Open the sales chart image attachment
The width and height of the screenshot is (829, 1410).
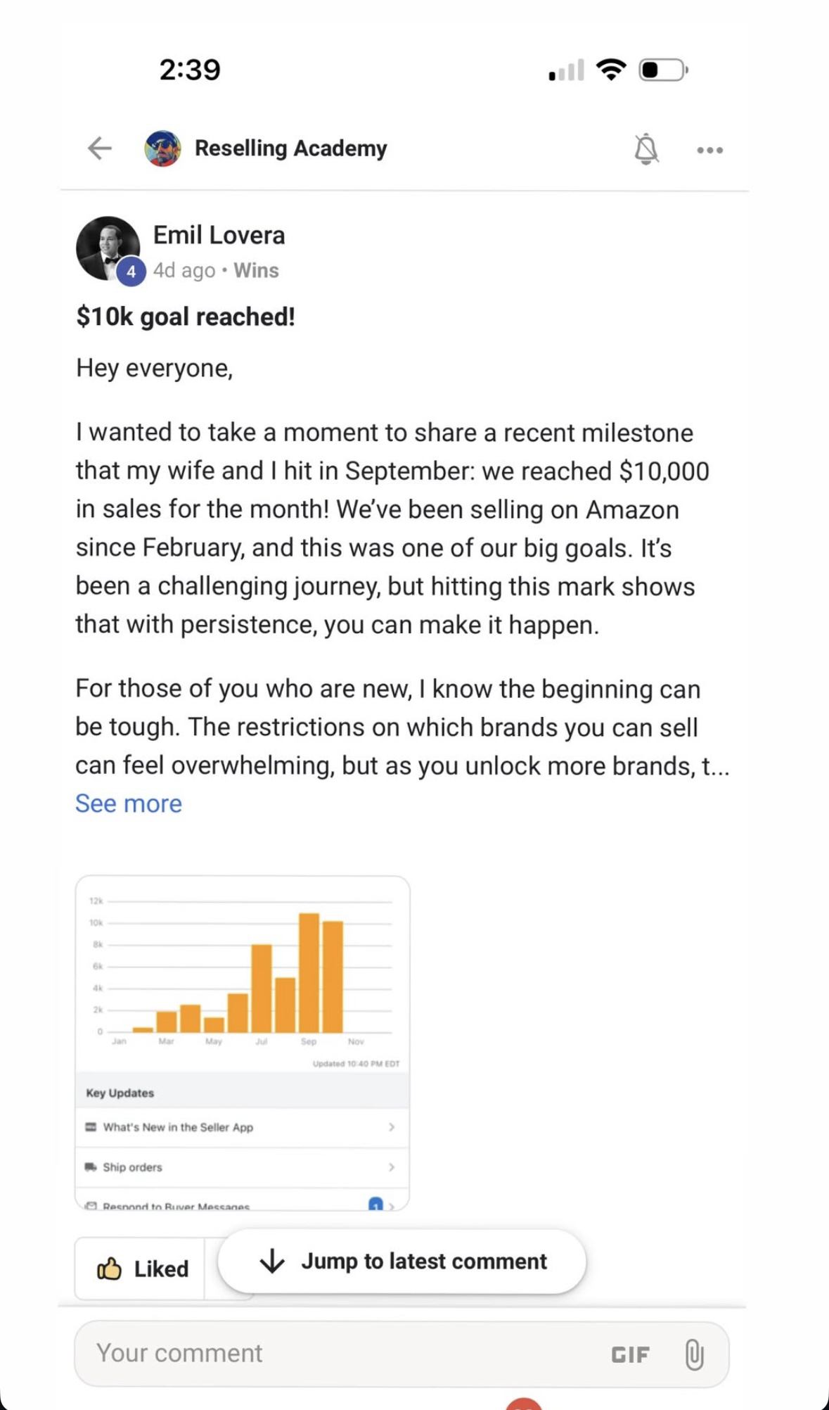[243, 1042]
